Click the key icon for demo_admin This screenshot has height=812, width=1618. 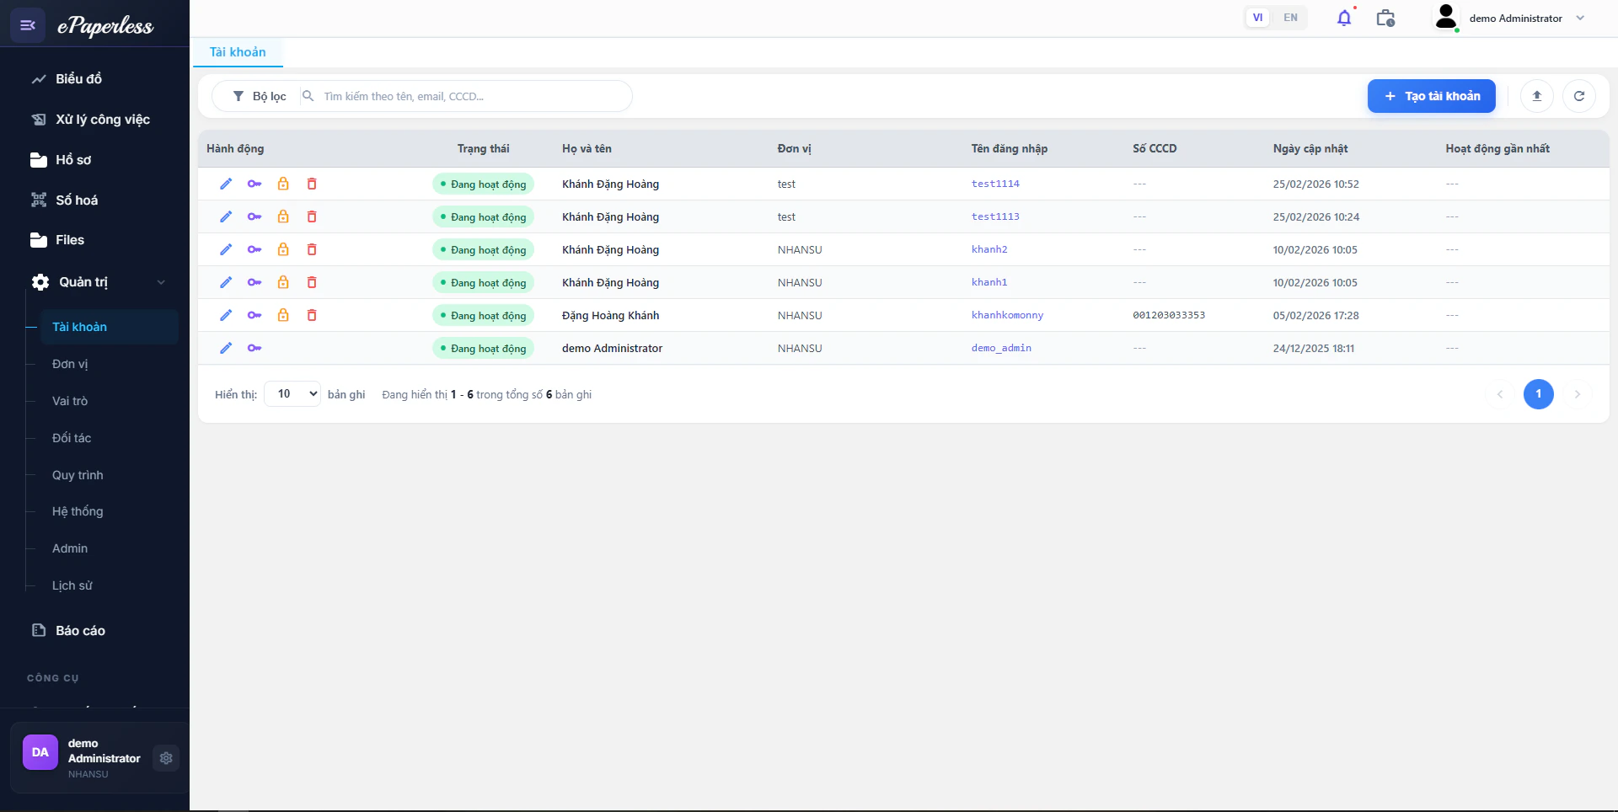254,348
